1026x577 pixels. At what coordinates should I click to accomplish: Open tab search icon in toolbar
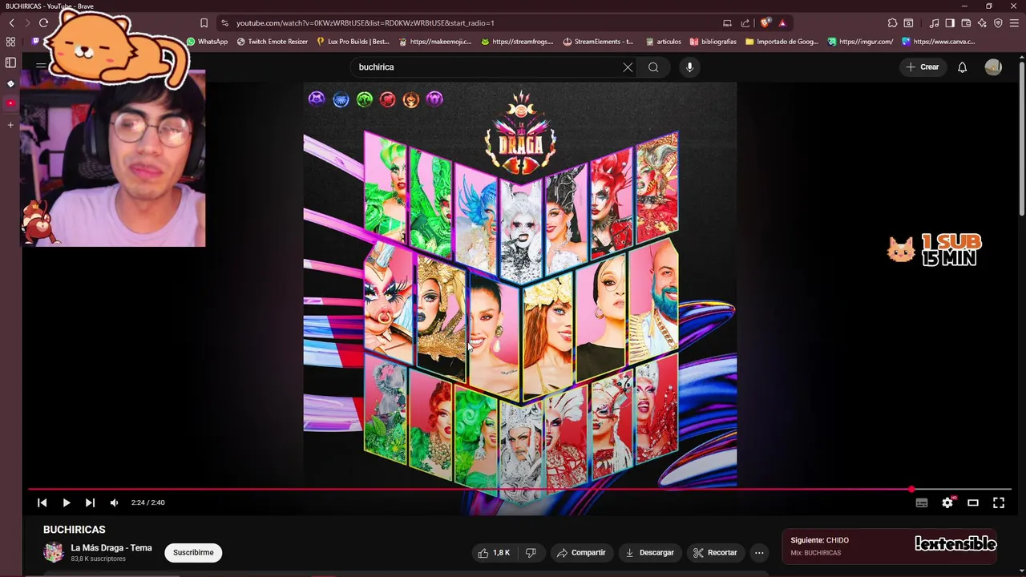point(908,23)
